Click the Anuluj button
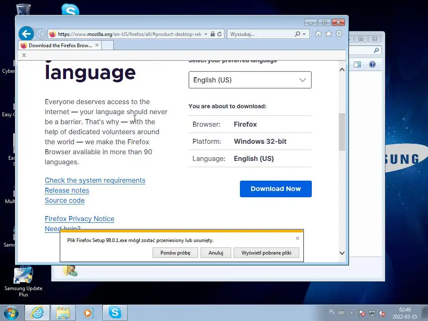Viewport: 428px width, 321px height. (216, 253)
